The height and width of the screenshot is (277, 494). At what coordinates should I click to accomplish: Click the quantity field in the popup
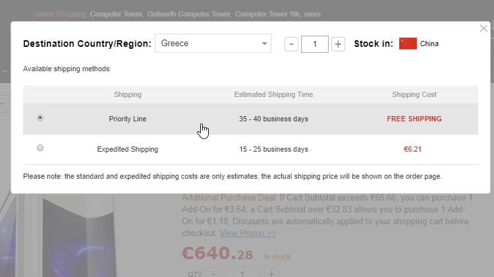pyautogui.click(x=315, y=44)
